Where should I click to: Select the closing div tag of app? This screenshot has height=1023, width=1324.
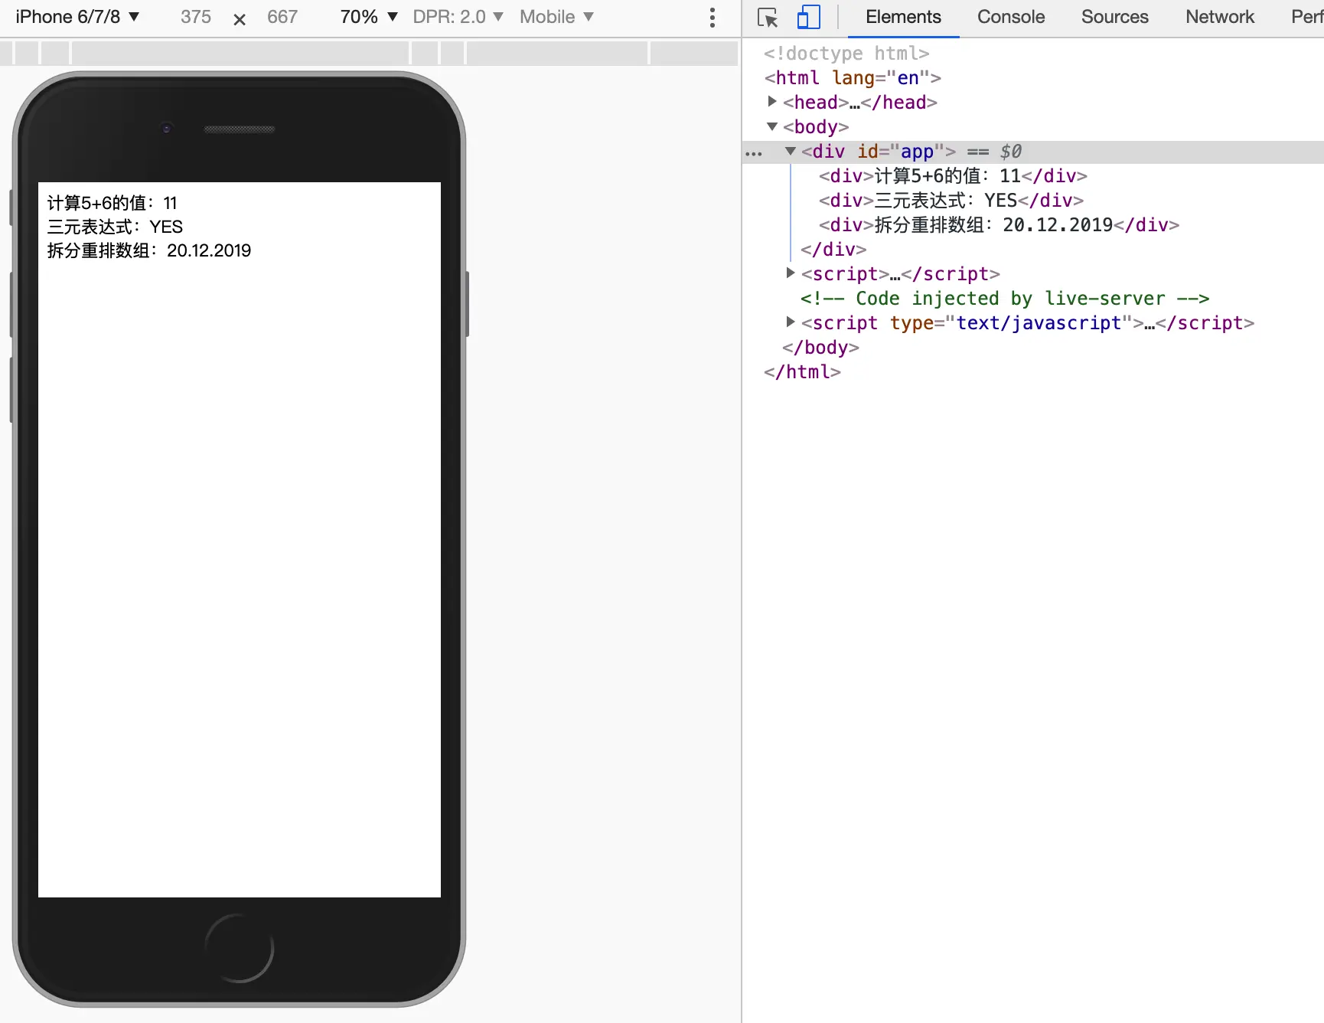pyautogui.click(x=833, y=249)
